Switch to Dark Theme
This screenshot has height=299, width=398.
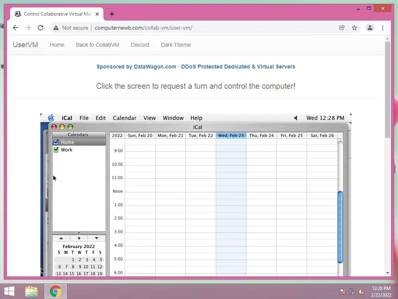tap(176, 45)
